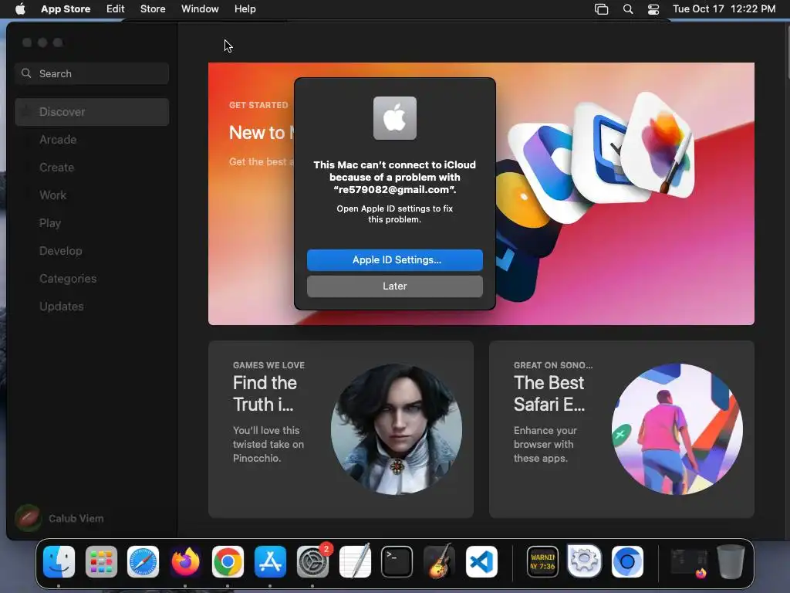
Task: Launch Visual Studio Code from dock
Action: pyautogui.click(x=481, y=561)
